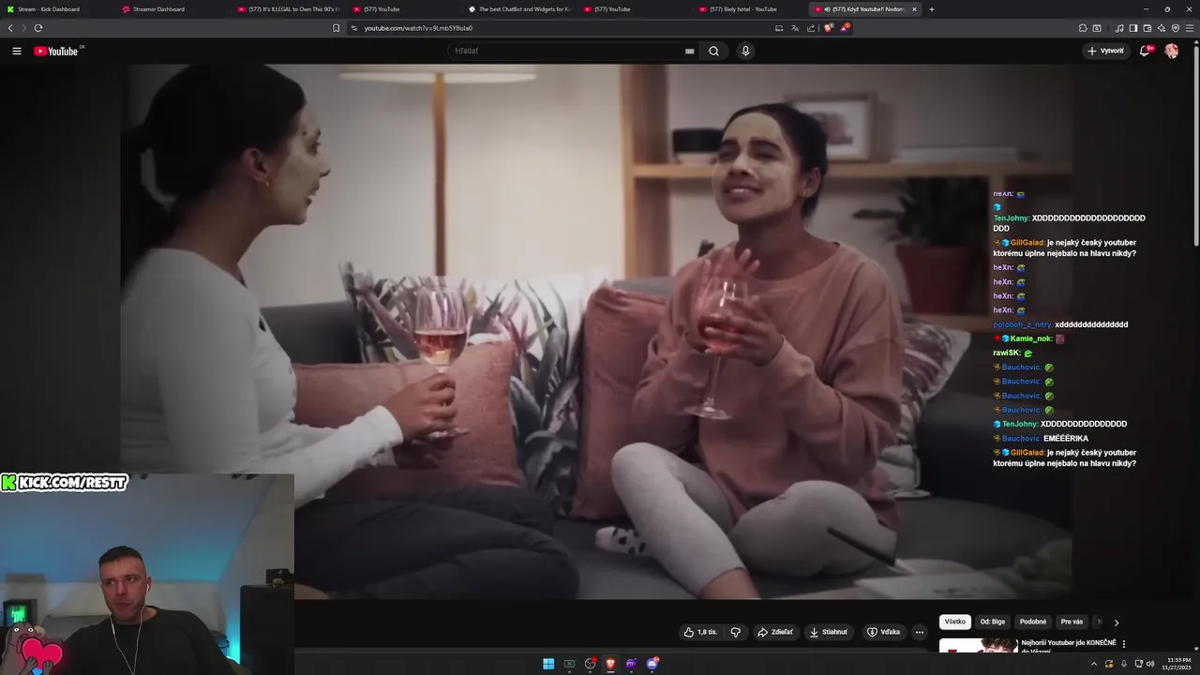Open the browser main menu icon
1200x675 pixels.
pyautogui.click(x=1190, y=28)
